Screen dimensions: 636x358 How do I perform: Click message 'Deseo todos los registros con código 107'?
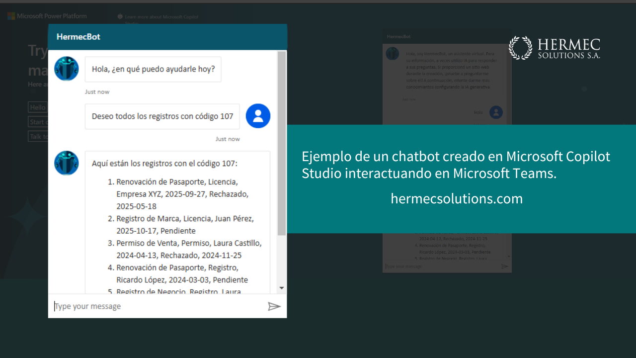[x=162, y=116]
